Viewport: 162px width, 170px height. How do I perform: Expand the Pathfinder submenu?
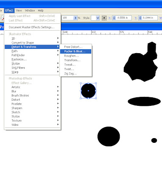click(32, 55)
